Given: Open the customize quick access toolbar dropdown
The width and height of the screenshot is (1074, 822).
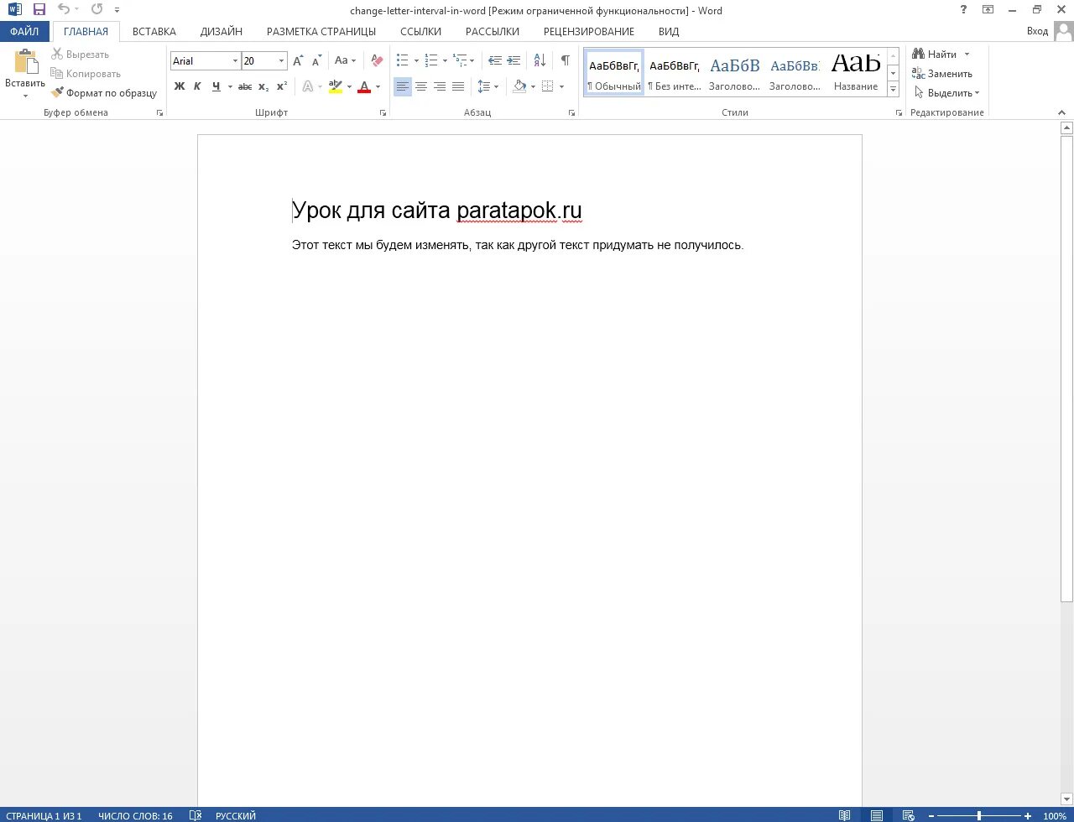Looking at the screenshot, I should [x=117, y=10].
